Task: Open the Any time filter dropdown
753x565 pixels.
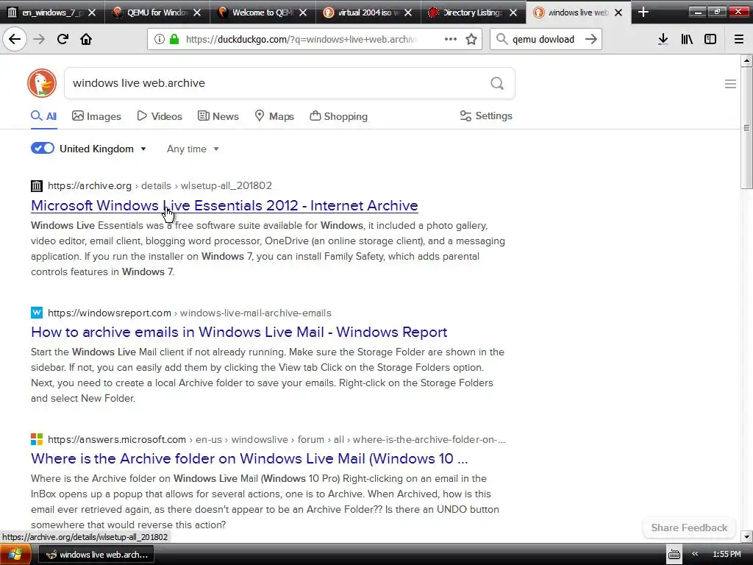Action: 193,149
